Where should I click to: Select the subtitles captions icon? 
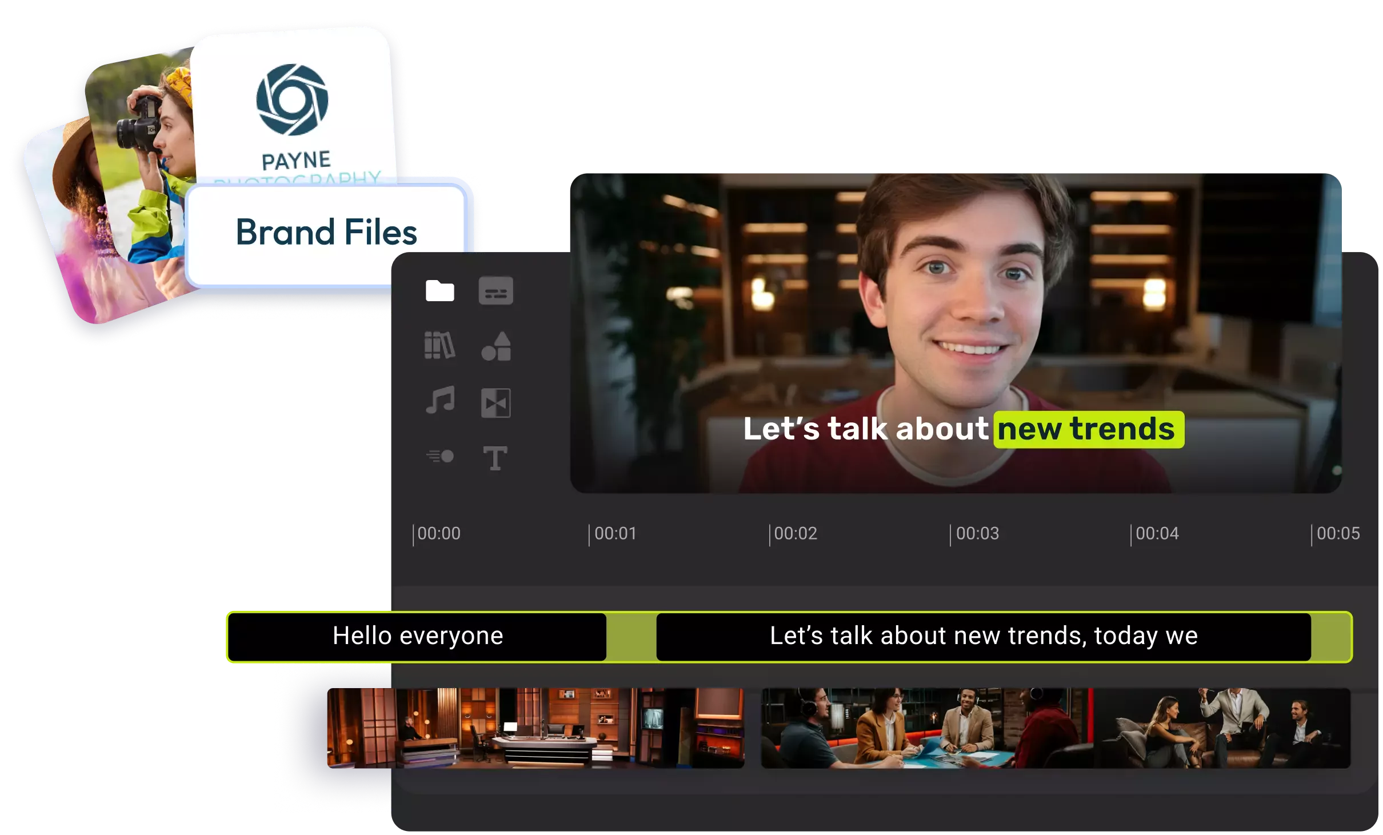495,291
